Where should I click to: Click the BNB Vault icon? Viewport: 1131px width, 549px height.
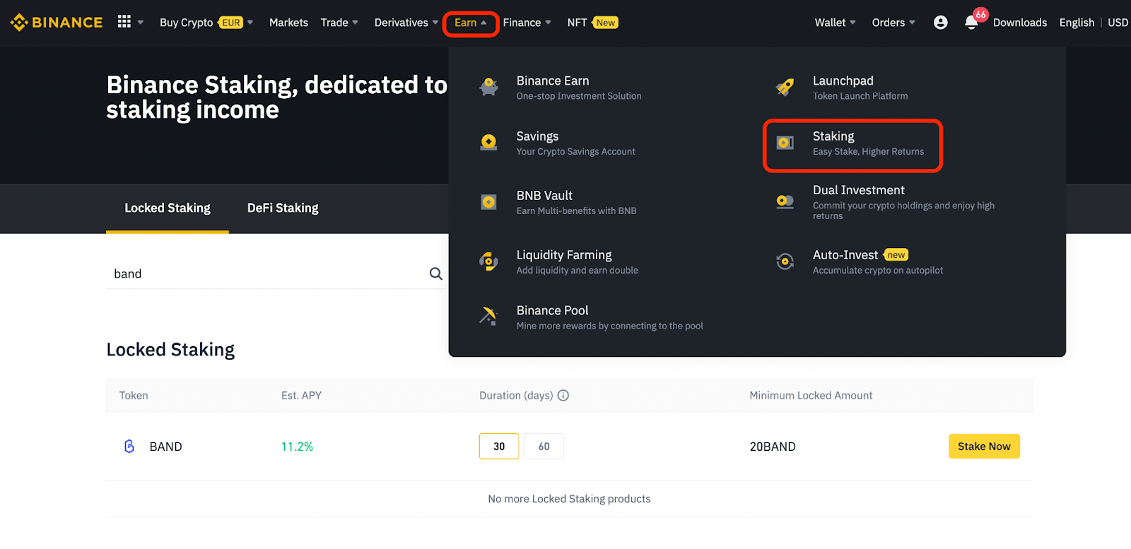(488, 202)
